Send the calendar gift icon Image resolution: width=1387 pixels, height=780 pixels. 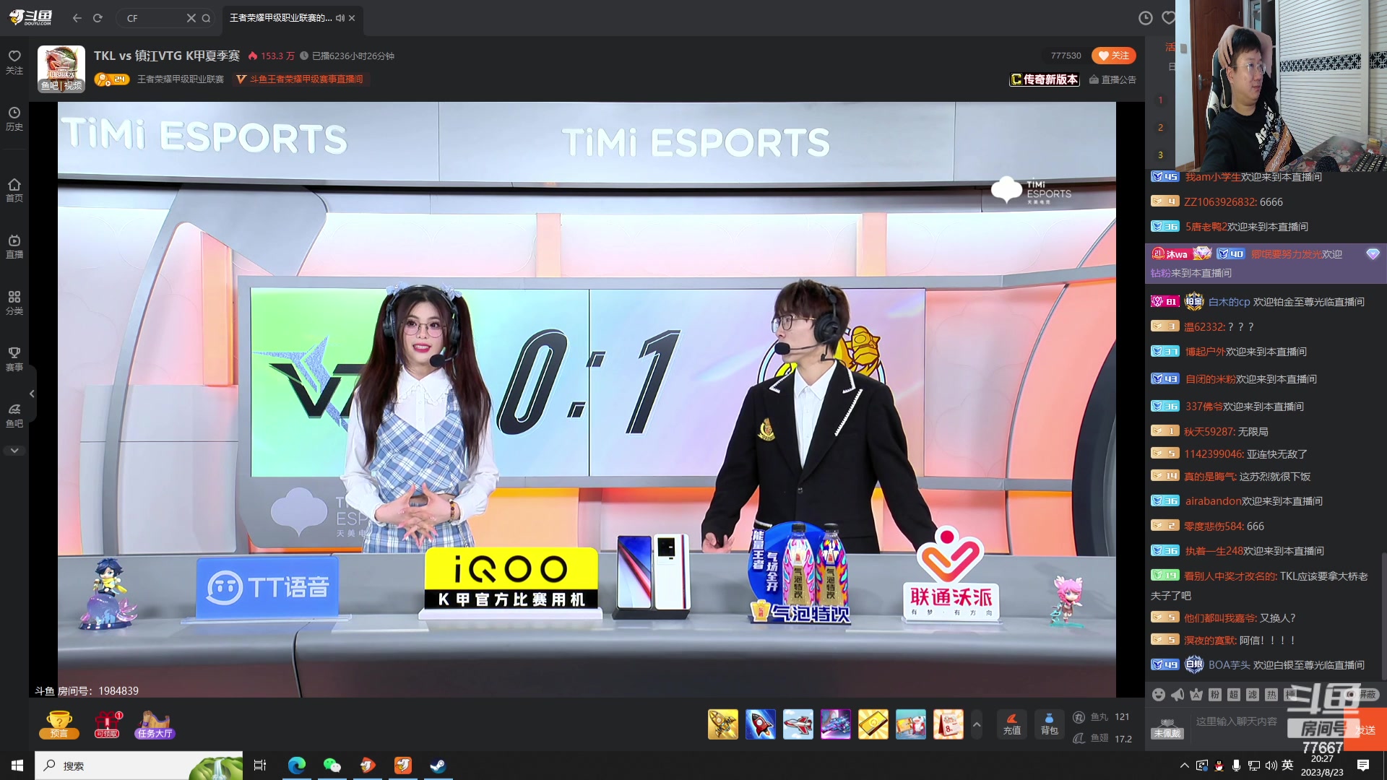[x=949, y=724]
